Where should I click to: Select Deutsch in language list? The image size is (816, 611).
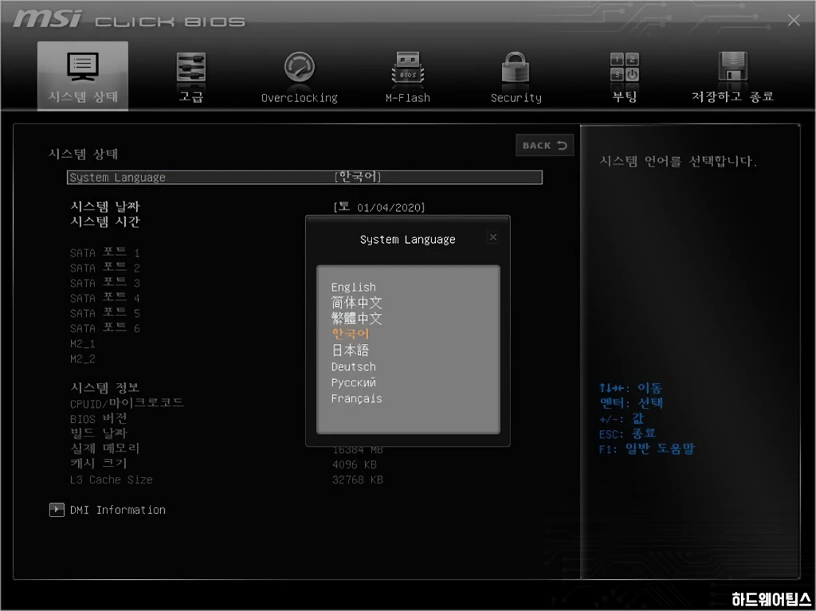pyautogui.click(x=353, y=366)
